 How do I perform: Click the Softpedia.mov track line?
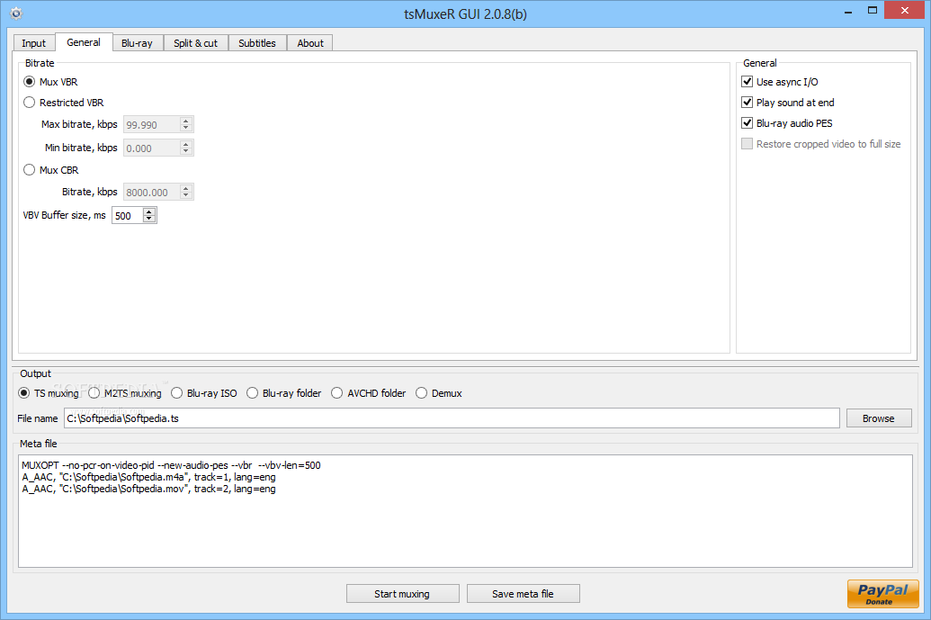[x=148, y=489]
